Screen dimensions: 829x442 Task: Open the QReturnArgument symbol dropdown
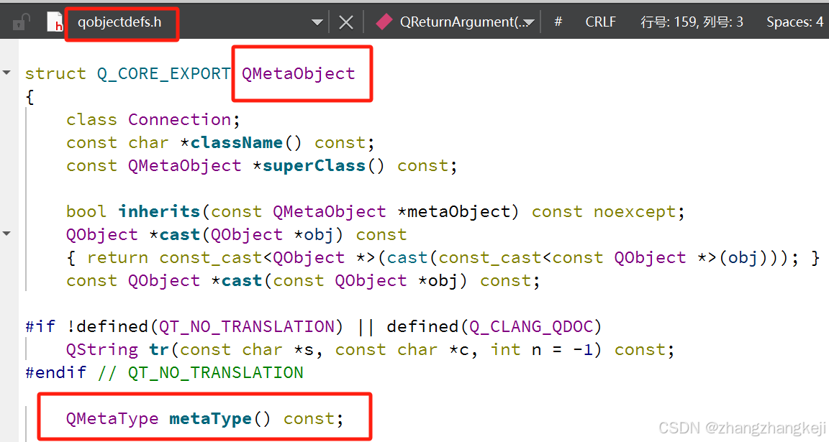point(467,22)
